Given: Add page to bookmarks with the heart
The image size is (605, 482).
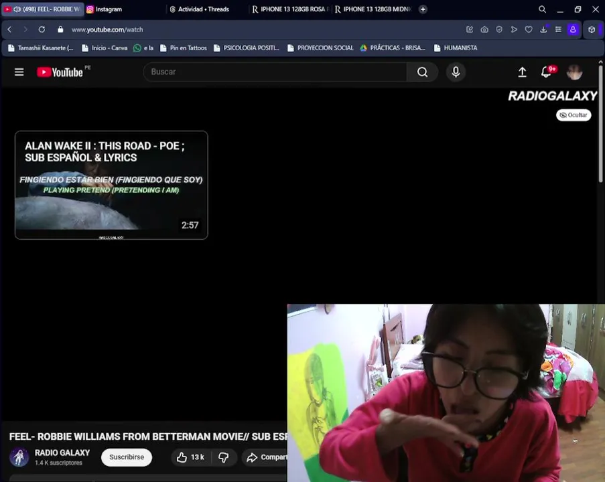Looking at the screenshot, I should click(529, 29).
